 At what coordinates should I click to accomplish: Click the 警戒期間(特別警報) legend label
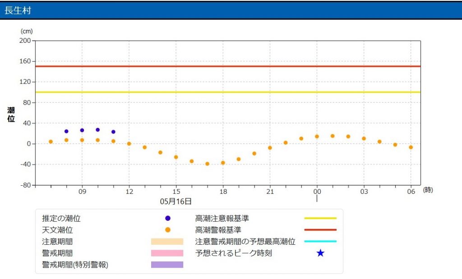click(x=75, y=265)
